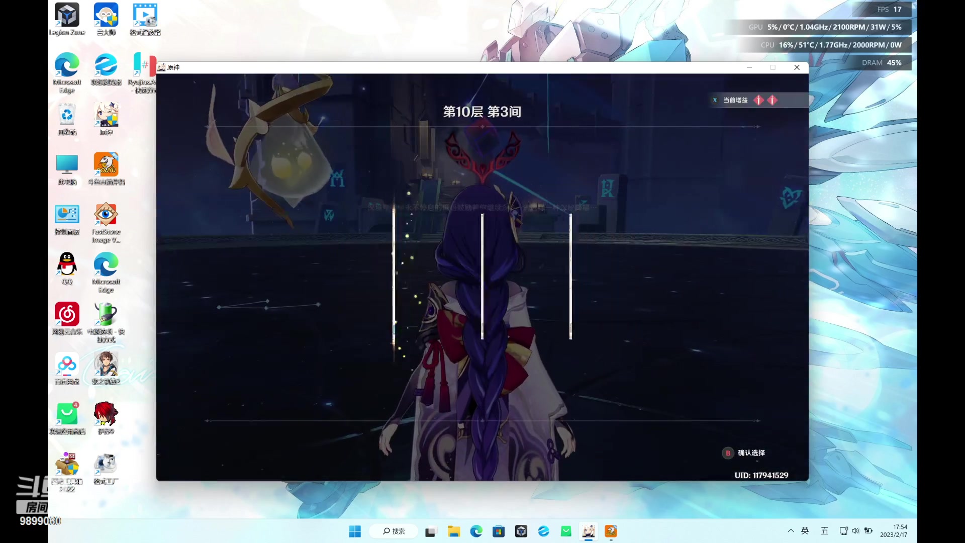Select the middle buff card line

[482, 277]
